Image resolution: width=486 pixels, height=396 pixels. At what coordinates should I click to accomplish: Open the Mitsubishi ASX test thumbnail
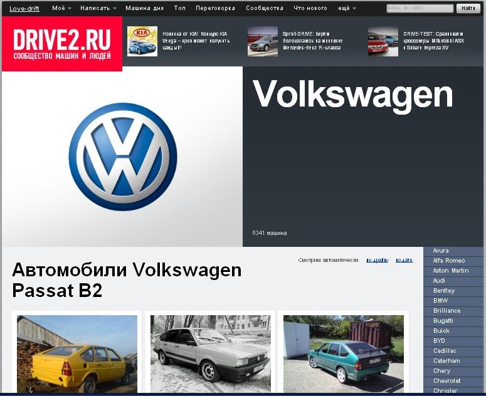(x=383, y=41)
